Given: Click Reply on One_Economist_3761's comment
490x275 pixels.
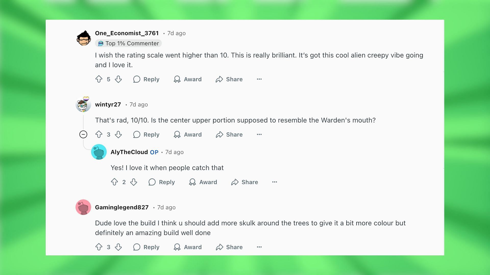Looking at the screenshot, I should click(146, 79).
